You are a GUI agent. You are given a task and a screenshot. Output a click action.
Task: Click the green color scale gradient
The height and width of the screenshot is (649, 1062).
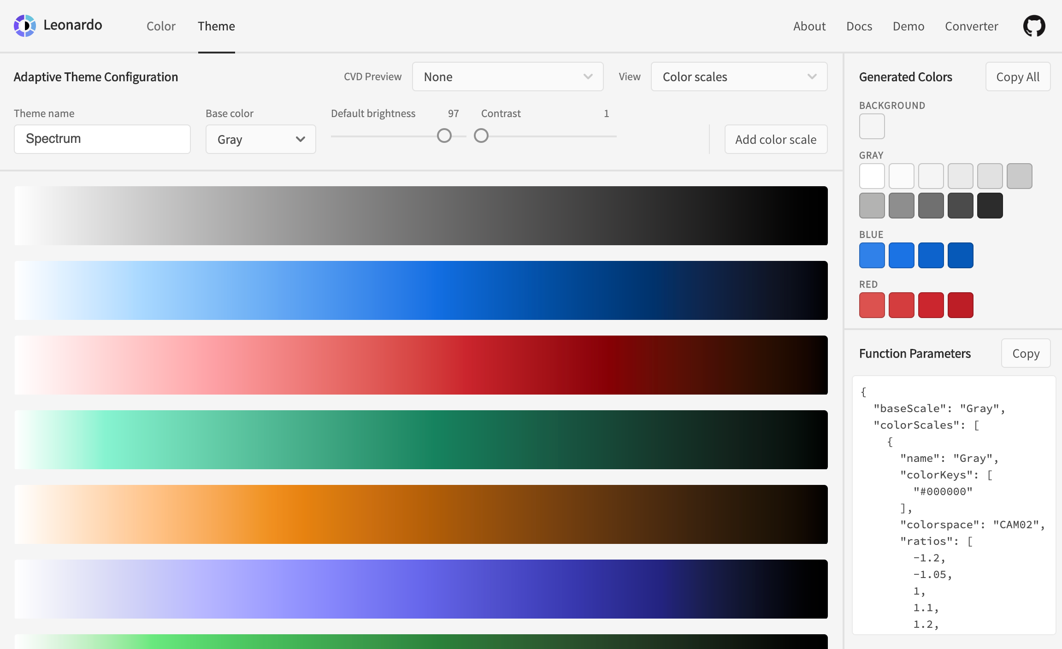click(421, 440)
